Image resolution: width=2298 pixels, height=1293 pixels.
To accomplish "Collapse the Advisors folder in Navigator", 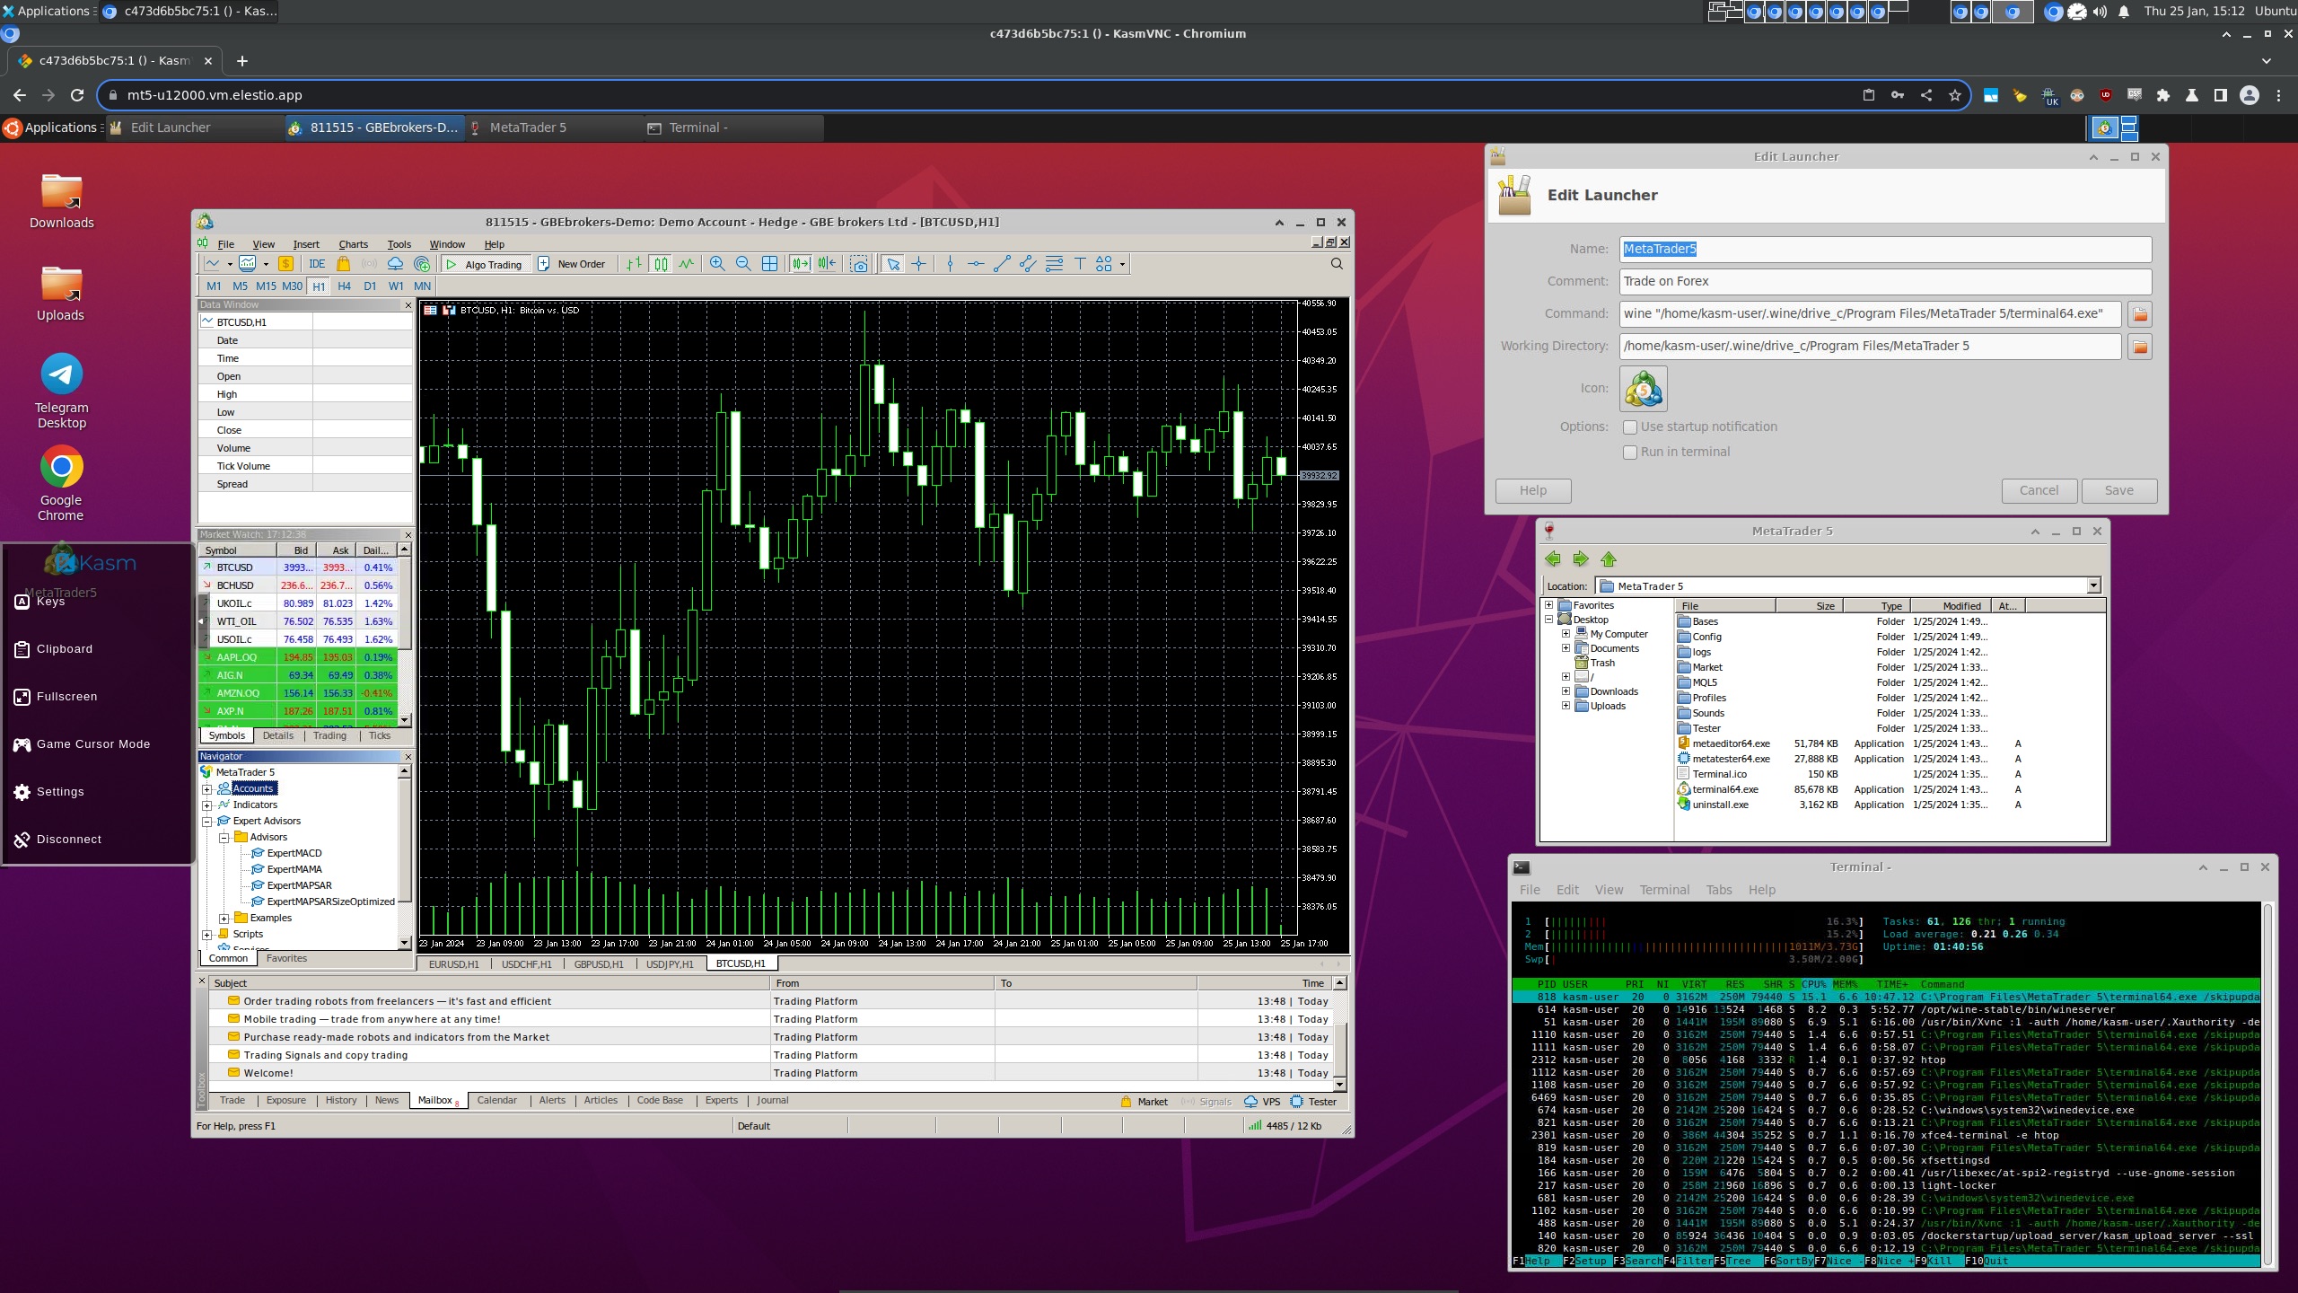I will click(x=224, y=838).
